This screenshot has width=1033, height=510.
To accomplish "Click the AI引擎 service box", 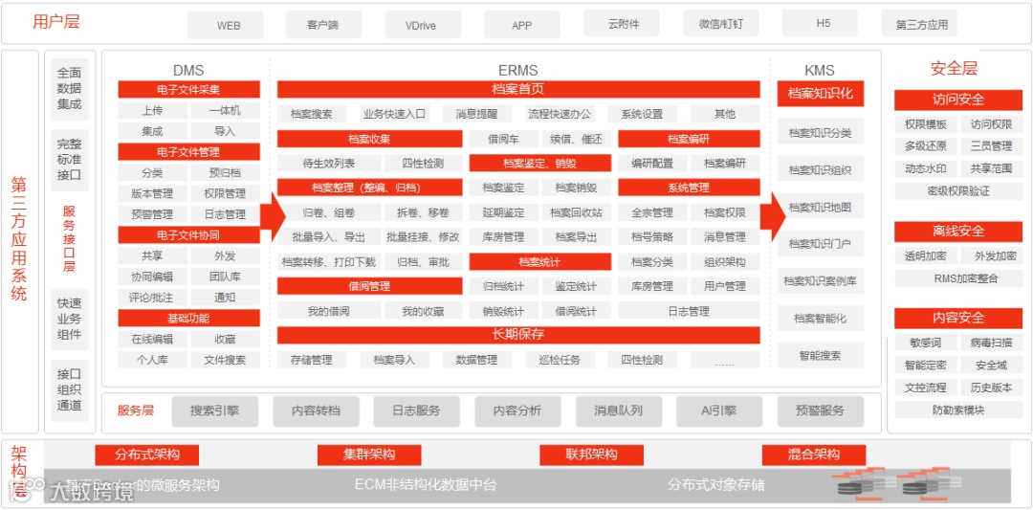I will point(719,411).
